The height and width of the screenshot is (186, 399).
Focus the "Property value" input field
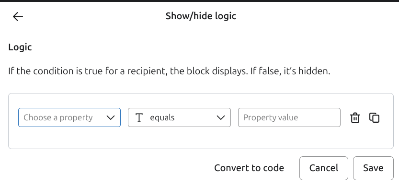click(x=289, y=117)
